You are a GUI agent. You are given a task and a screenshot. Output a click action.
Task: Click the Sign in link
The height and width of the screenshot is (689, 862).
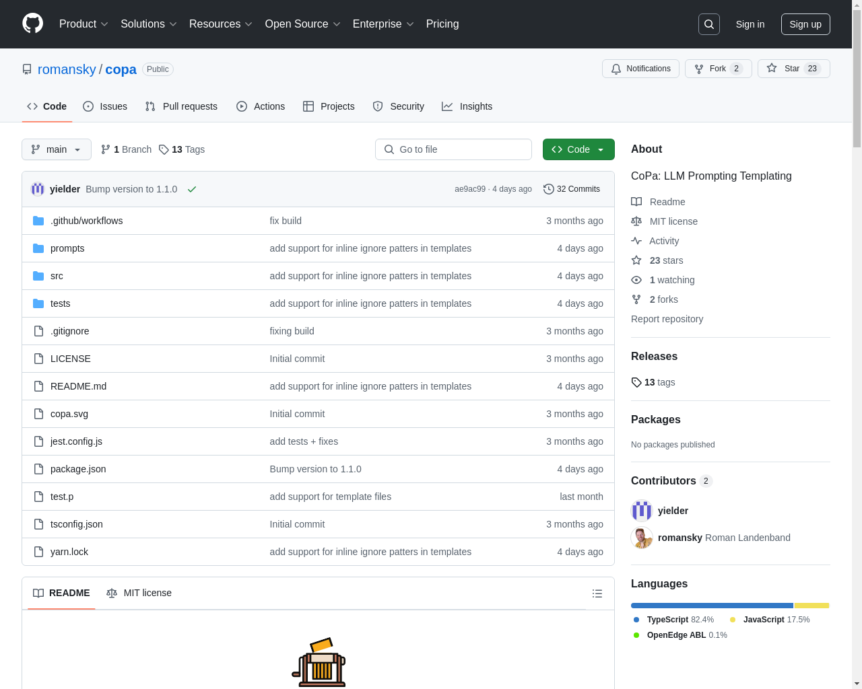click(x=750, y=24)
